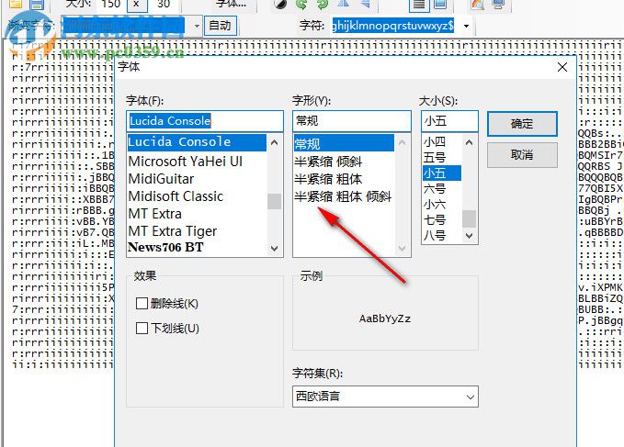Click the font list scrollbar thumb
This screenshot has height=447, width=624.
(x=274, y=201)
